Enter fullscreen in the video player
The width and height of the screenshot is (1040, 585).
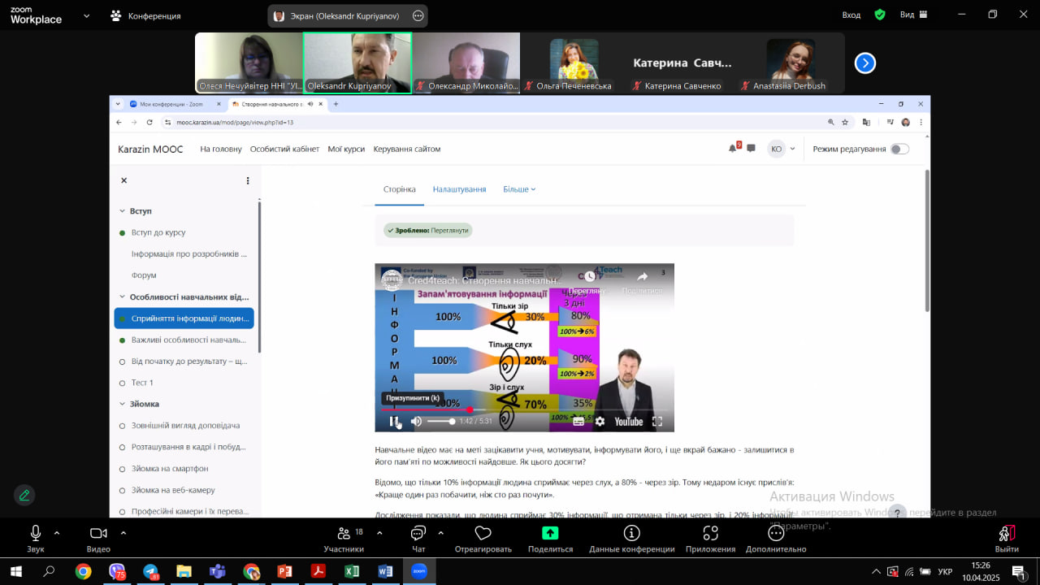(x=657, y=421)
